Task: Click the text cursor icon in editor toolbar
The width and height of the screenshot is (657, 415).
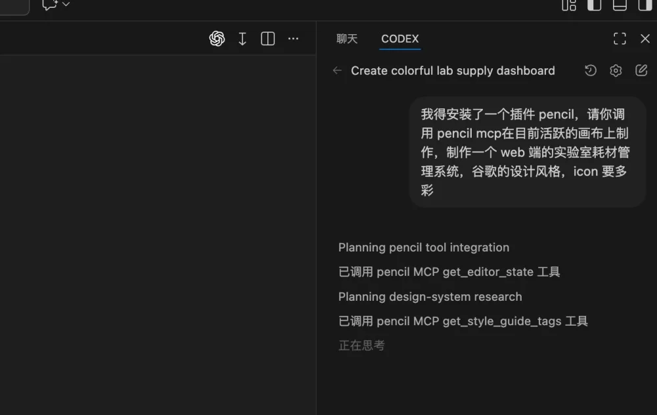Action: click(242, 39)
